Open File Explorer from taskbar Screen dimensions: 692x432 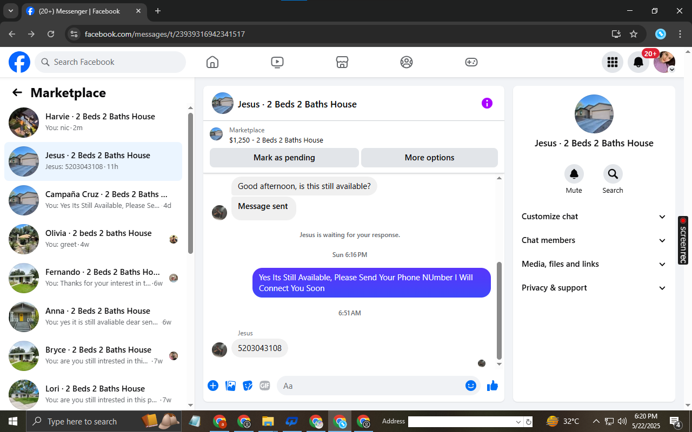(x=268, y=422)
